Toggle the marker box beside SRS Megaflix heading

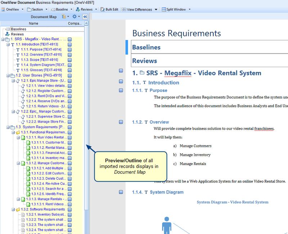[121, 71]
